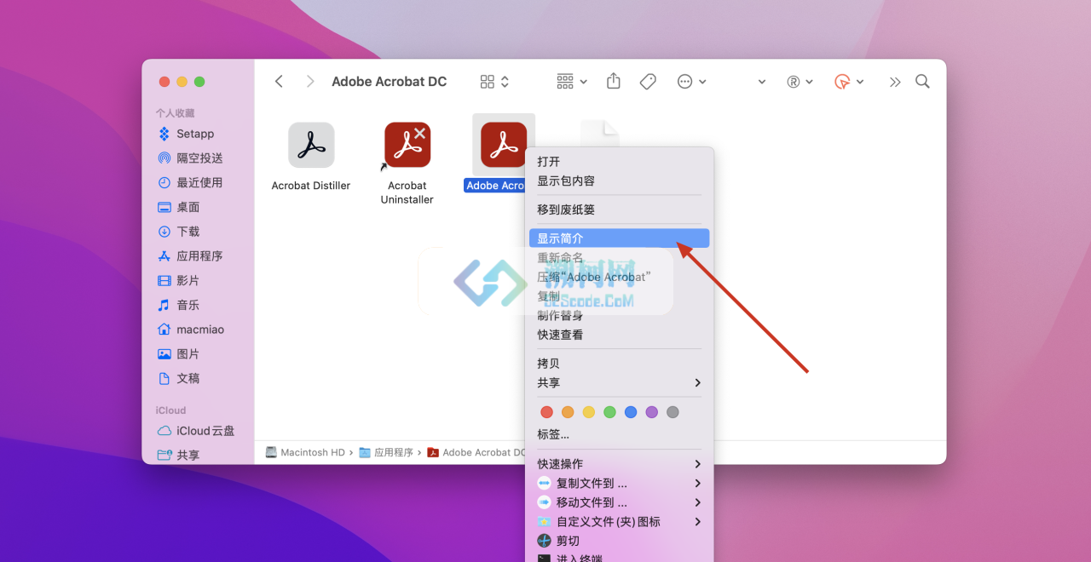Open the orange cursor icon dropdown
Viewport: 1091px width, 562px height.
pyautogui.click(x=849, y=82)
